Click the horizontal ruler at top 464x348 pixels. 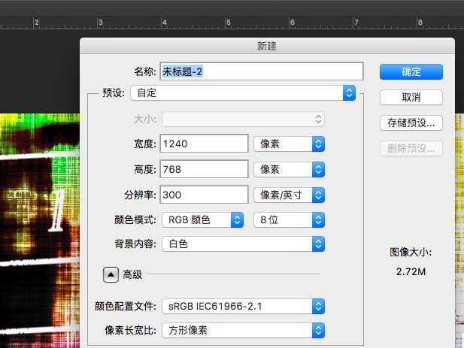tap(226, 23)
